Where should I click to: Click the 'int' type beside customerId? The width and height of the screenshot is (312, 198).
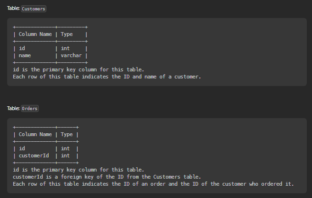[x=65, y=155]
